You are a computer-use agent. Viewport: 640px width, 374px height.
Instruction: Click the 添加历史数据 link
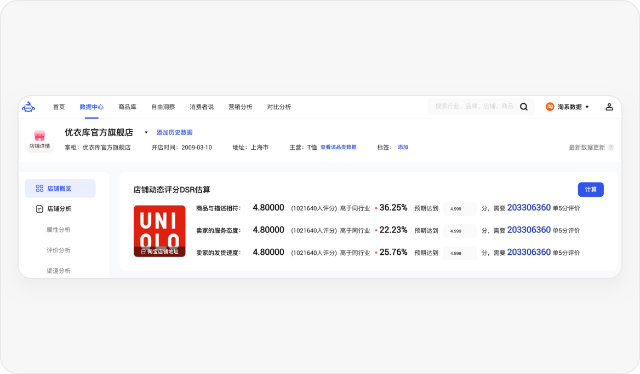pos(175,132)
